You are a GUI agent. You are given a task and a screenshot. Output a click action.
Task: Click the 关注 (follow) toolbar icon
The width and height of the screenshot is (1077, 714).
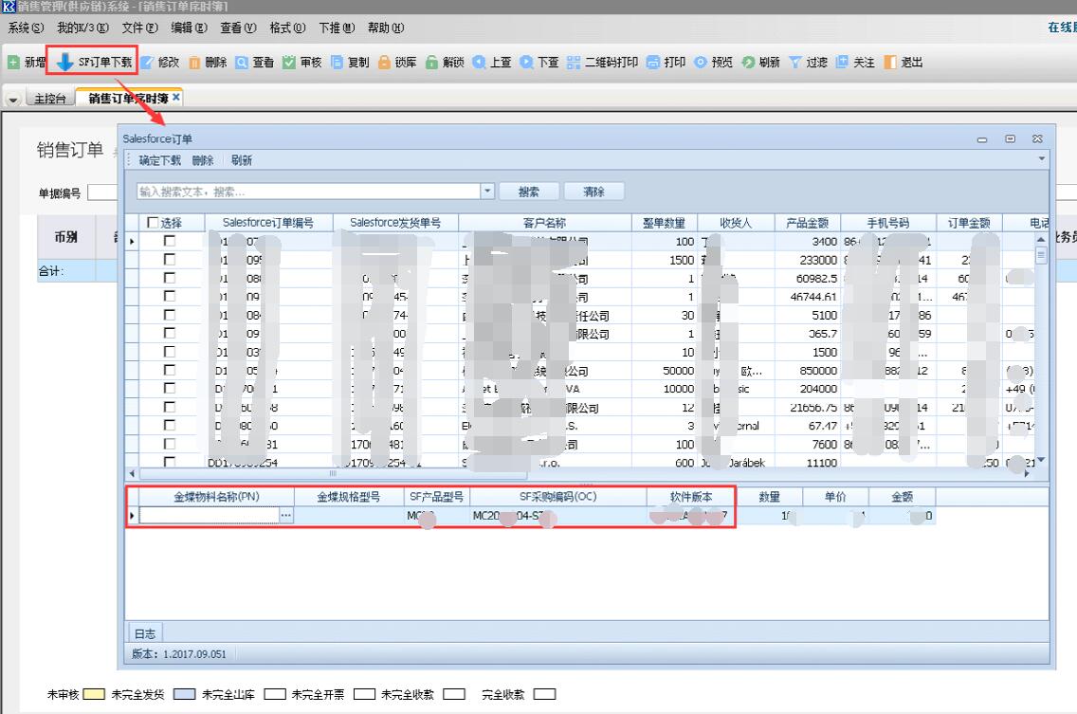point(843,62)
